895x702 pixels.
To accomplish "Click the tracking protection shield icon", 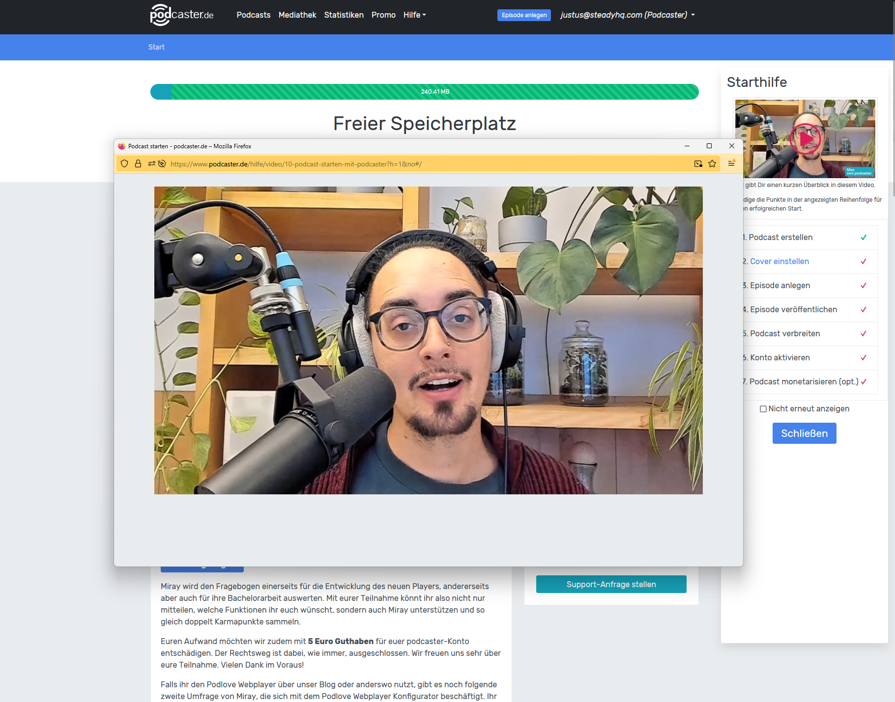I will tap(124, 164).
